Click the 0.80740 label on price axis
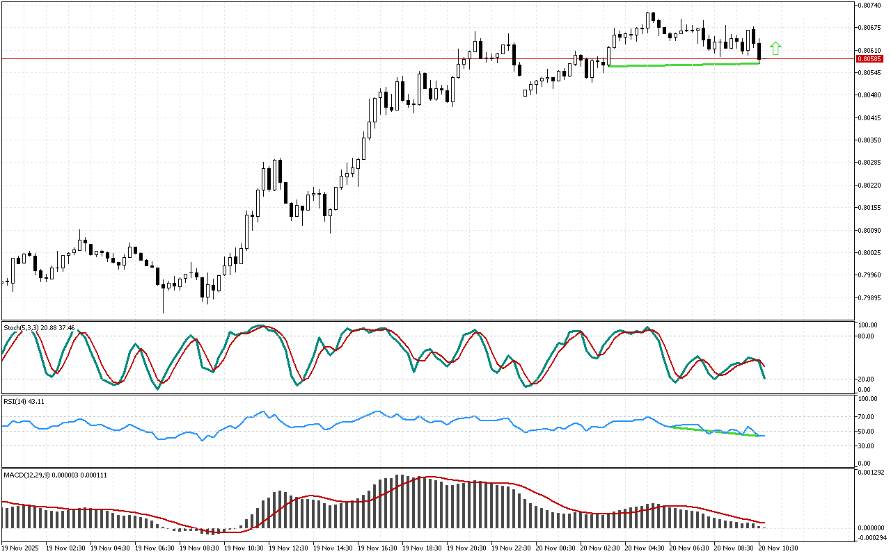891x556 pixels. [872, 6]
